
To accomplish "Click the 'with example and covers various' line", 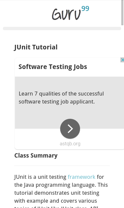I will (x=56, y=201).
